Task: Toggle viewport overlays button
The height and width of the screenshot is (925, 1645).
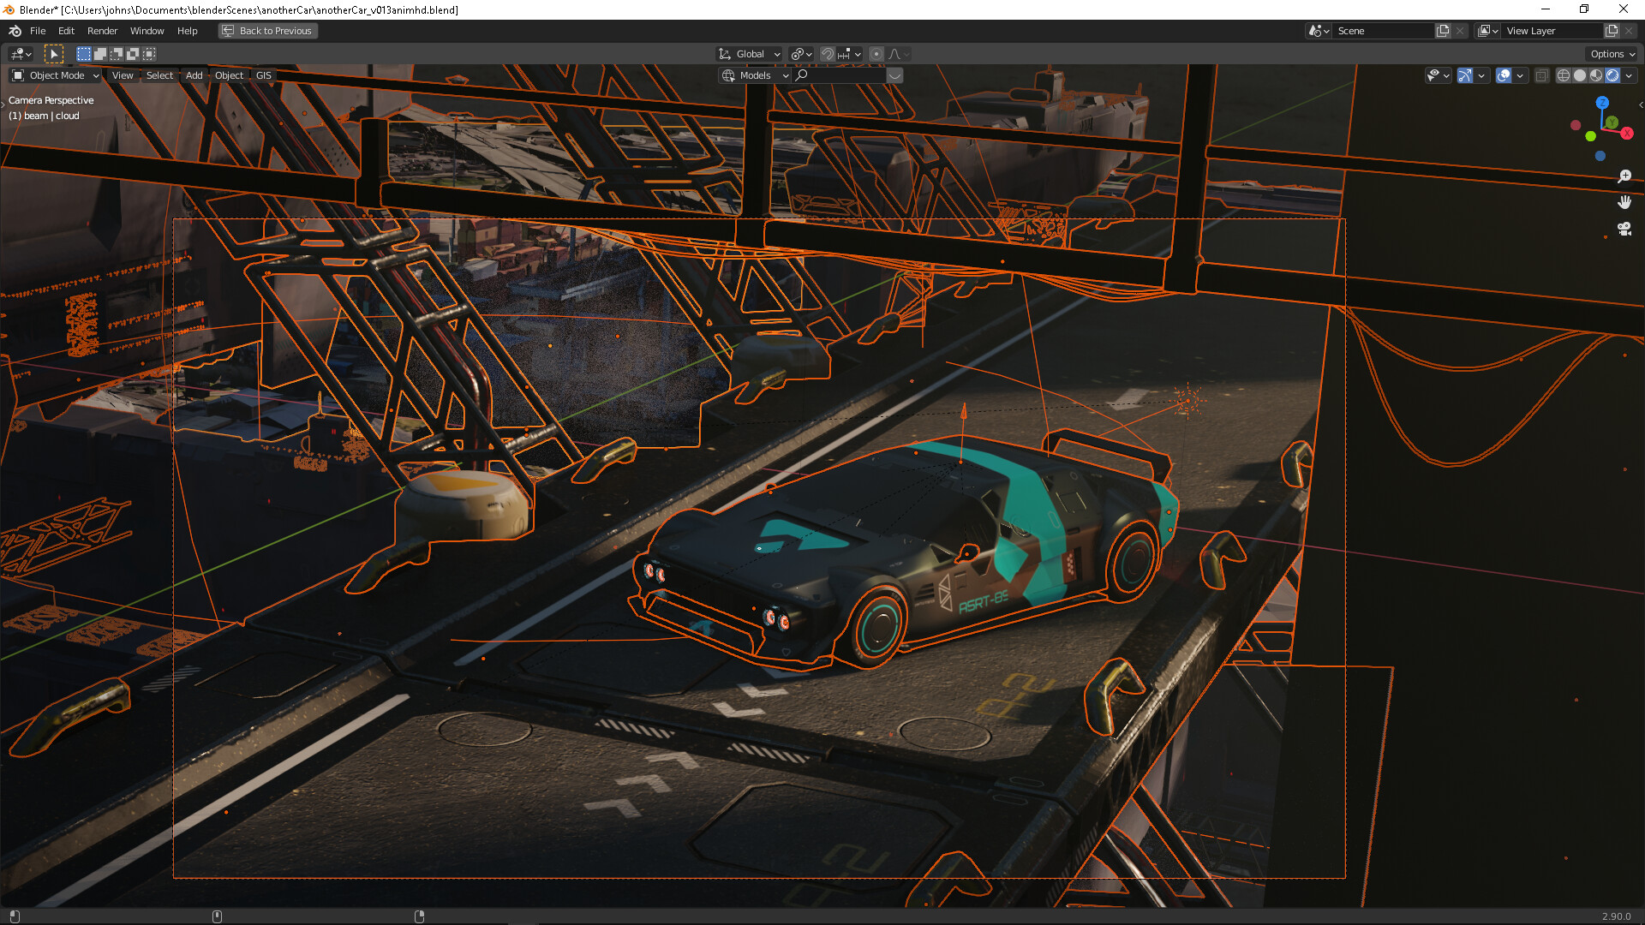Action: click(x=1504, y=75)
